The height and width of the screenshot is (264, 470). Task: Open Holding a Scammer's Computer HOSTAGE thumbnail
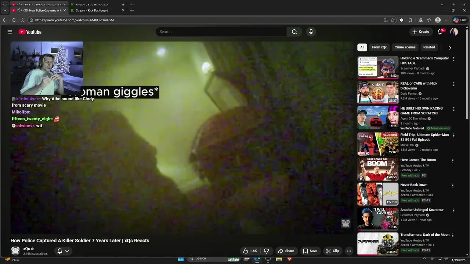pyautogui.click(x=378, y=67)
